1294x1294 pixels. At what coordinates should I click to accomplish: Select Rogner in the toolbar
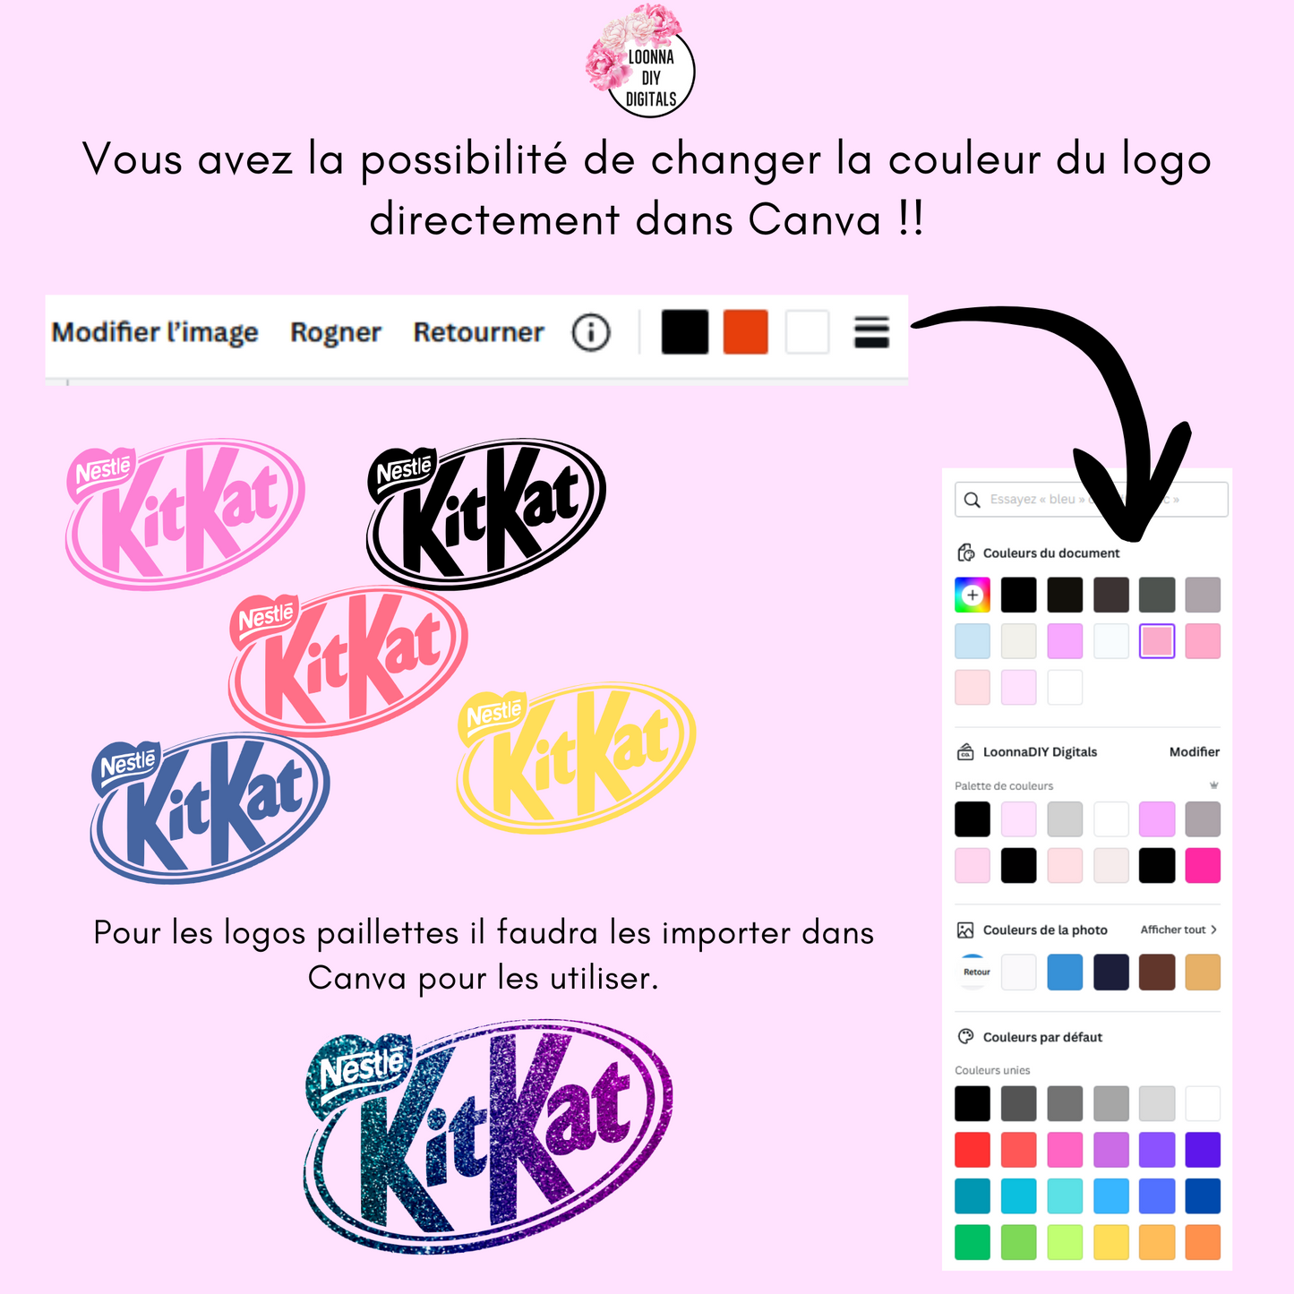[x=336, y=333]
